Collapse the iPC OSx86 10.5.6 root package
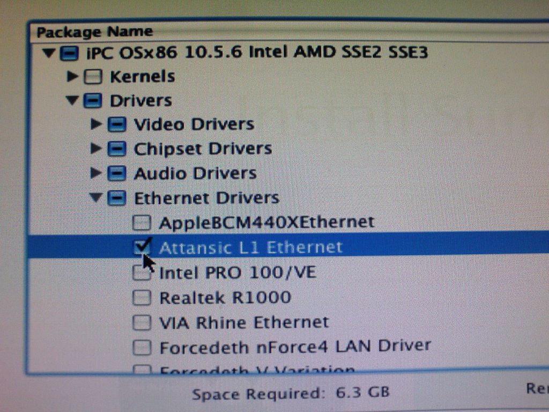The width and height of the screenshot is (549, 412). coord(49,53)
